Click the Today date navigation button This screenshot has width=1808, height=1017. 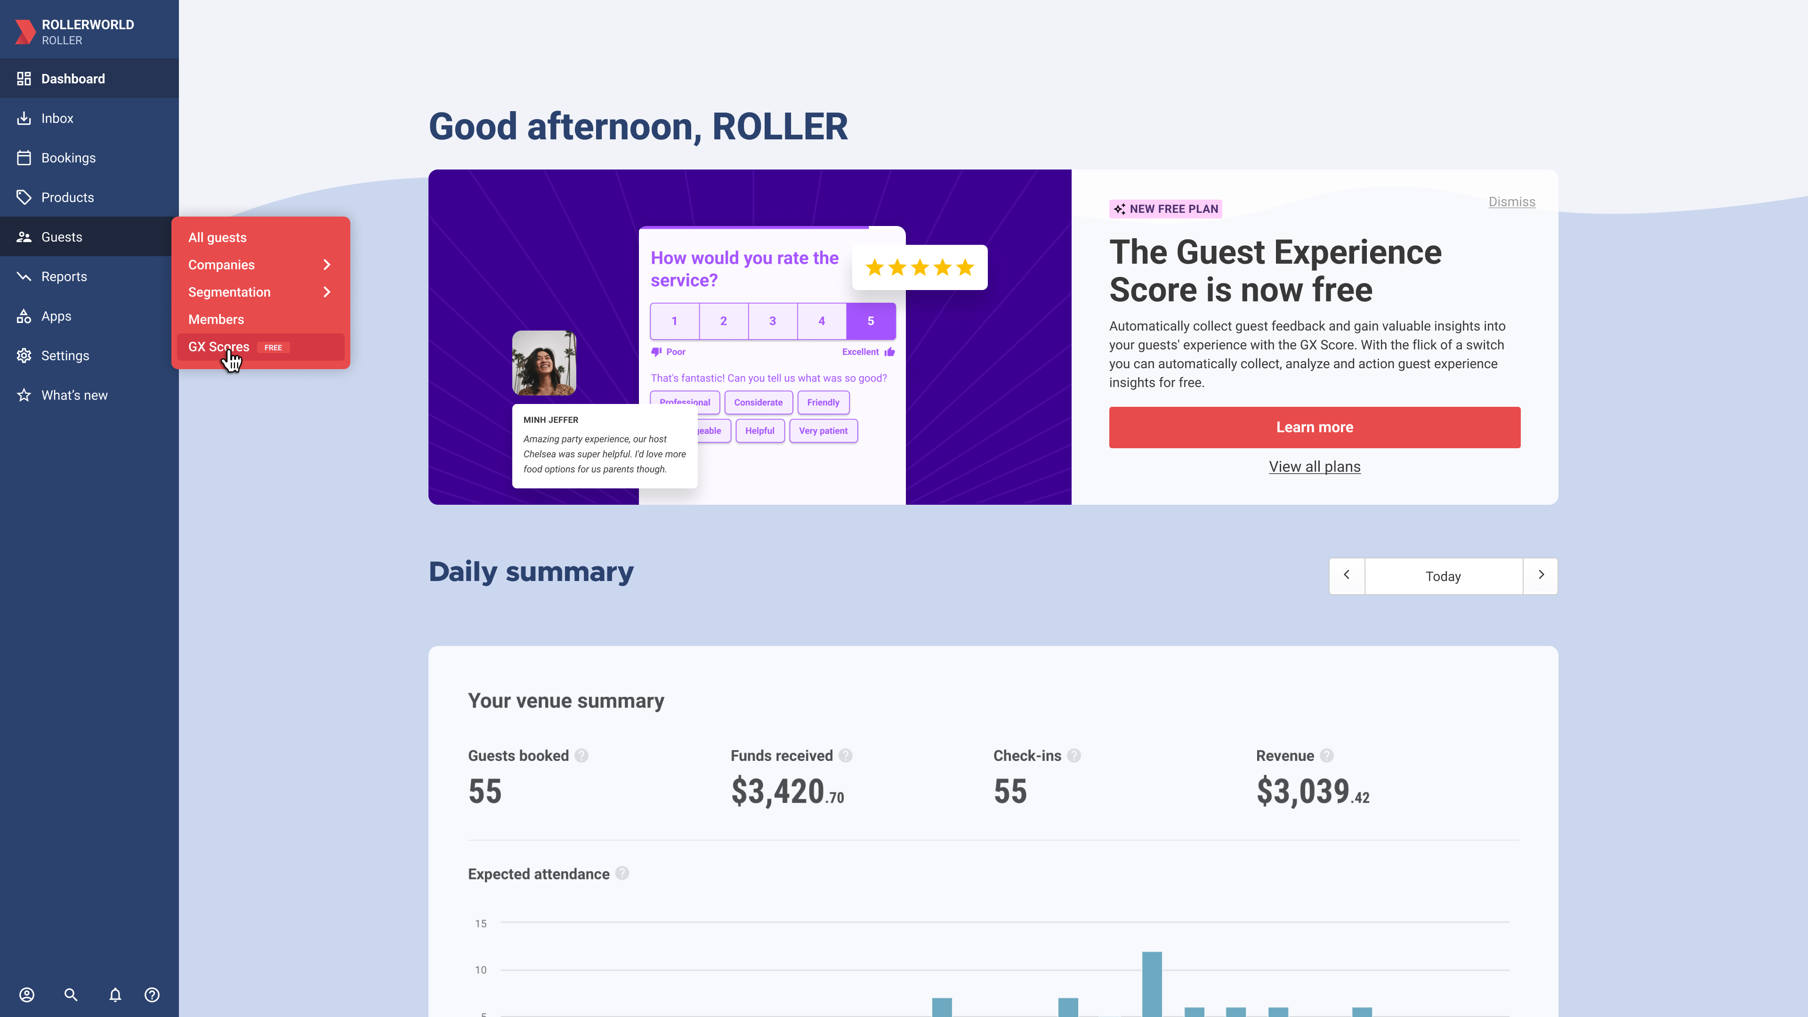click(1443, 575)
